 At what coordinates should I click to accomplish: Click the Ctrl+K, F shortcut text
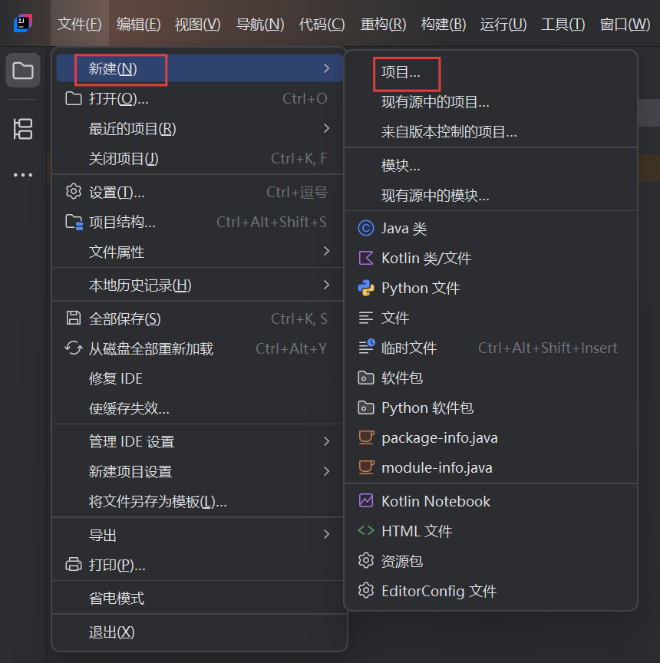click(299, 159)
